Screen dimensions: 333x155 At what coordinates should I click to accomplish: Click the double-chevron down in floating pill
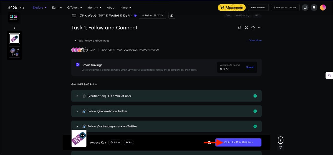click(x=281, y=147)
